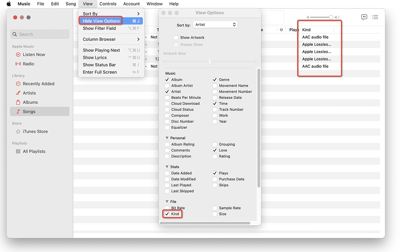
Task: Click the Radio sidebar icon
Action: pos(18,64)
